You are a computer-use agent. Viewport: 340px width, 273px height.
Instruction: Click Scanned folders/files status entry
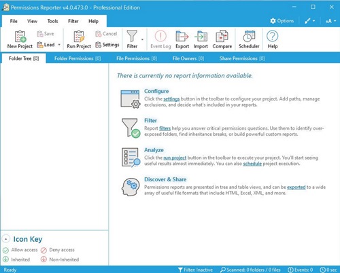(x=250, y=270)
